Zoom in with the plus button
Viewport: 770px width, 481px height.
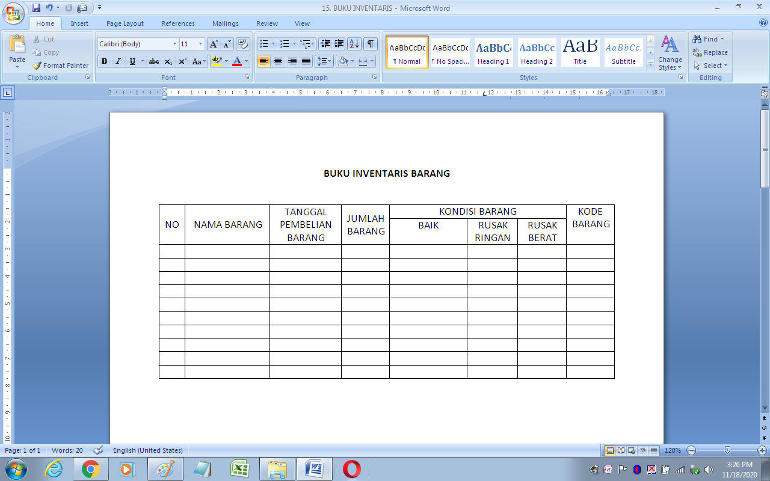pyautogui.click(x=762, y=450)
